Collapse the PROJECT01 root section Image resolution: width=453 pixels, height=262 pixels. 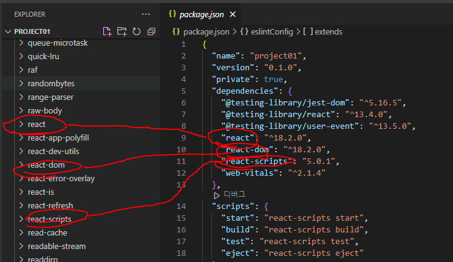[x=8, y=31]
